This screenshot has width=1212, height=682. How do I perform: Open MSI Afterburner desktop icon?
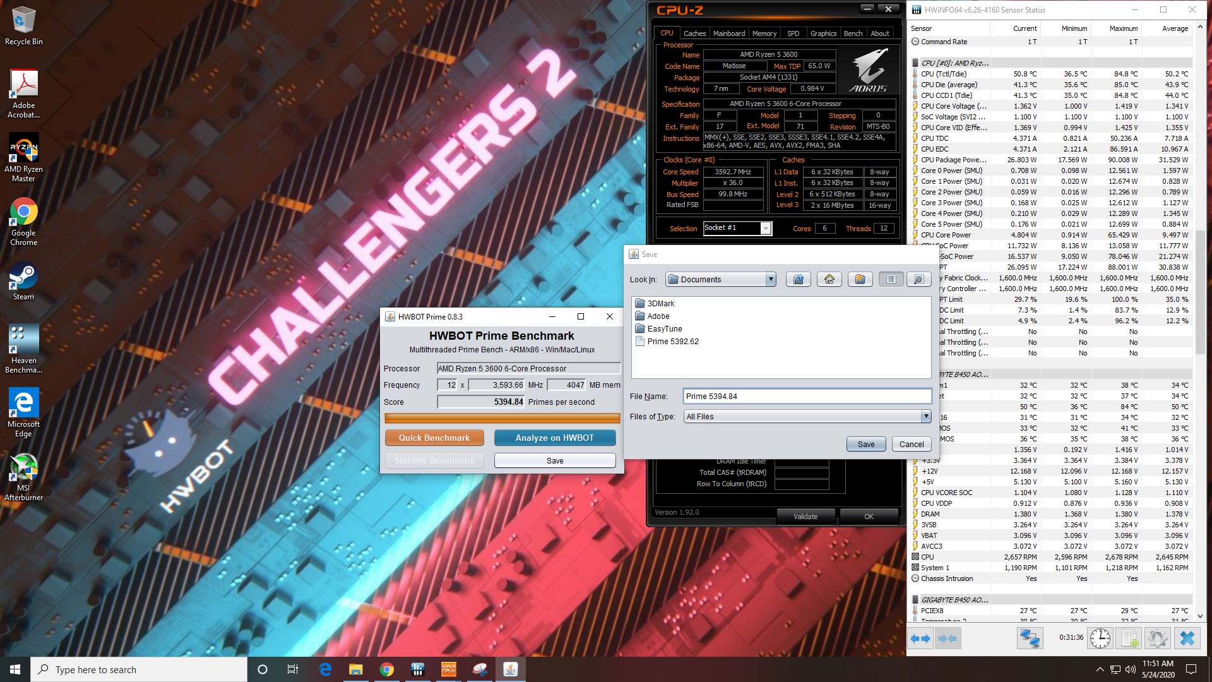click(x=24, y=477)
